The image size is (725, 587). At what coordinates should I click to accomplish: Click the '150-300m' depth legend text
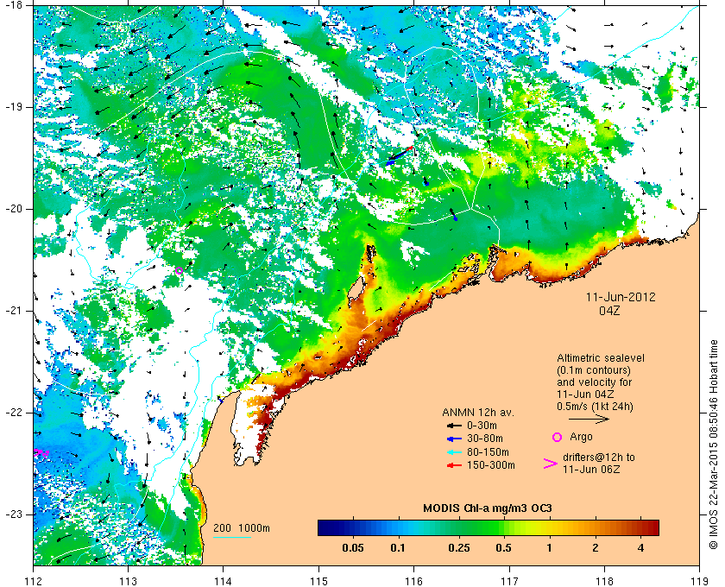click(x=490, y=465)
